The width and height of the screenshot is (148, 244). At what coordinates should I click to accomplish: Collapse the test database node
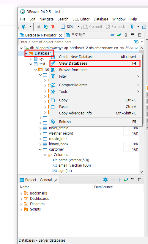(31, 64)
